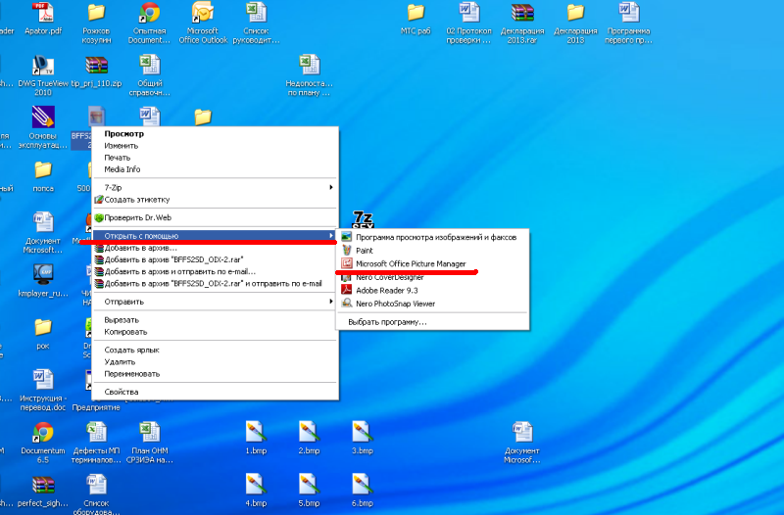Viewport: 784px width, 515px height.
Task: Expand the Открыть с помощью submenu
Action: 216,236
